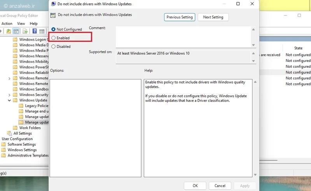The width and height of the screenshot is (311, 191).
Task: Click the Windows Sandbox folder icon
Action: (x=15, y=89)
